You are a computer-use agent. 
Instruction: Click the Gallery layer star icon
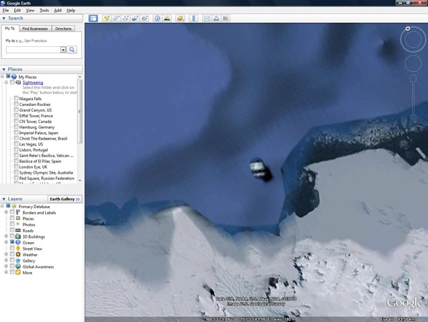18,260
